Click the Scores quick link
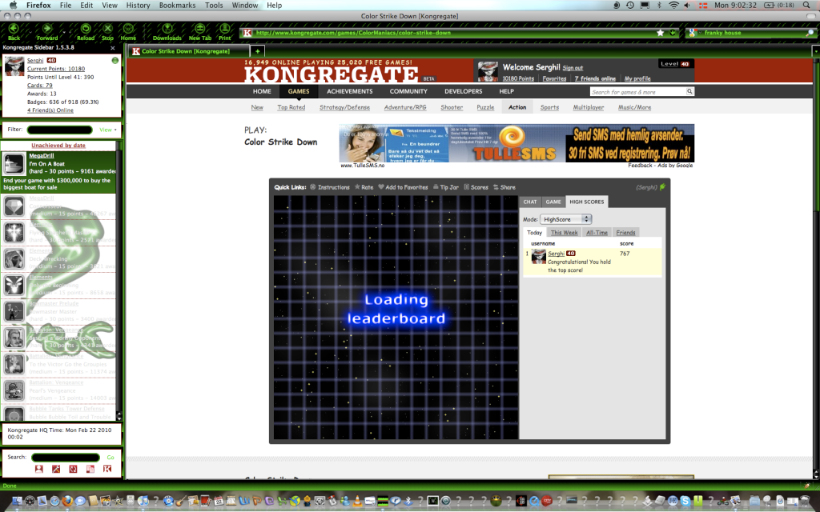 point(476,187)
